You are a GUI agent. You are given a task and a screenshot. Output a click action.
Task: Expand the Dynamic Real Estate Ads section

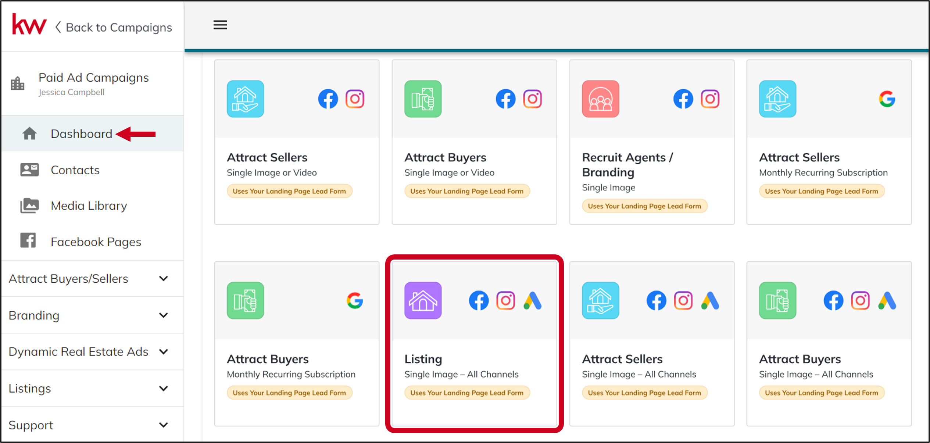(92, 351)
